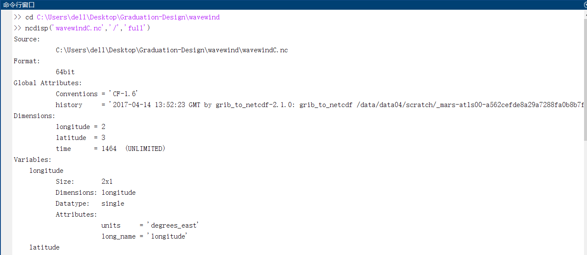The height and width of the screenshot is (255, 587).
Task: Click the 命令行窗口 panel title bar
Action: coord(292,5)
